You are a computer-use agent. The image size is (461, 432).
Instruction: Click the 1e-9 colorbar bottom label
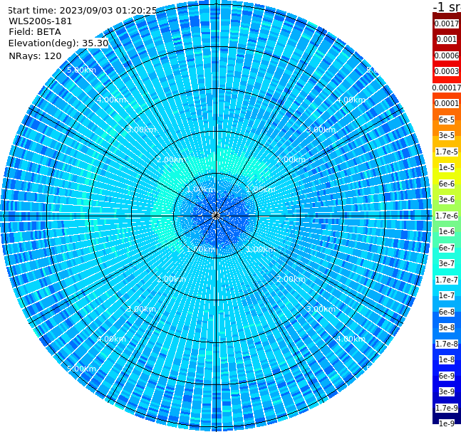(x=447, y=423)
